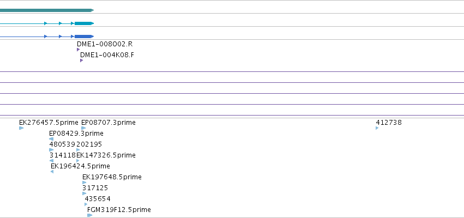Open the EK197648.5prime label text
The image size is (464, 218).
(112, 177)
